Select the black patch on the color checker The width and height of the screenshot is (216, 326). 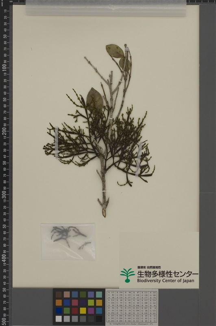(x=99, y=319)
